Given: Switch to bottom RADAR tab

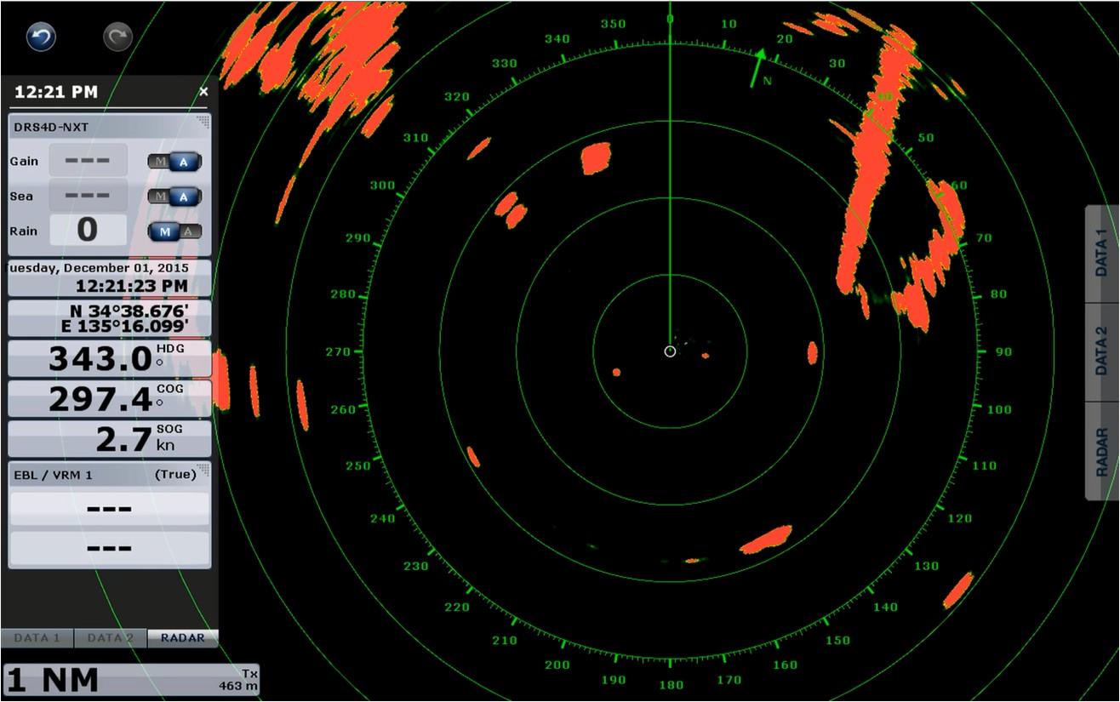Looking at the screenshot, I should click(183, 637).
